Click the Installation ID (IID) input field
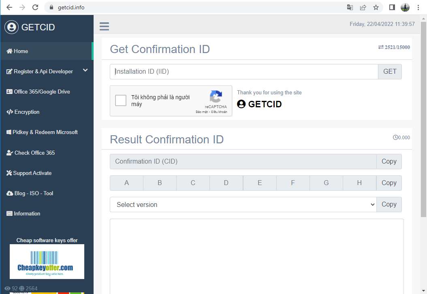The height and width of the screenshot is (294, 427). tap(244, 72)
